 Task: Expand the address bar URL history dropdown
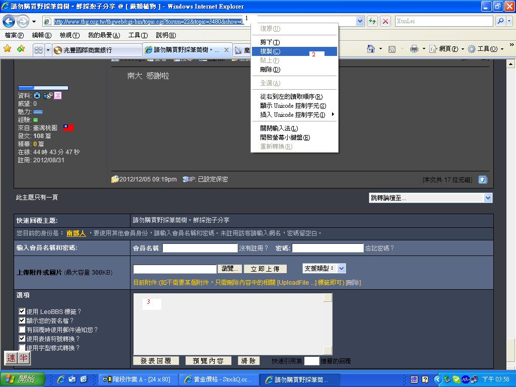(360, 21)
